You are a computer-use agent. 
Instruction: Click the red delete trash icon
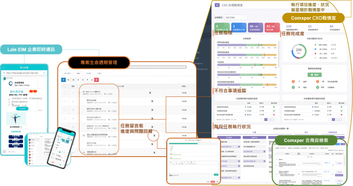point(97,80)
